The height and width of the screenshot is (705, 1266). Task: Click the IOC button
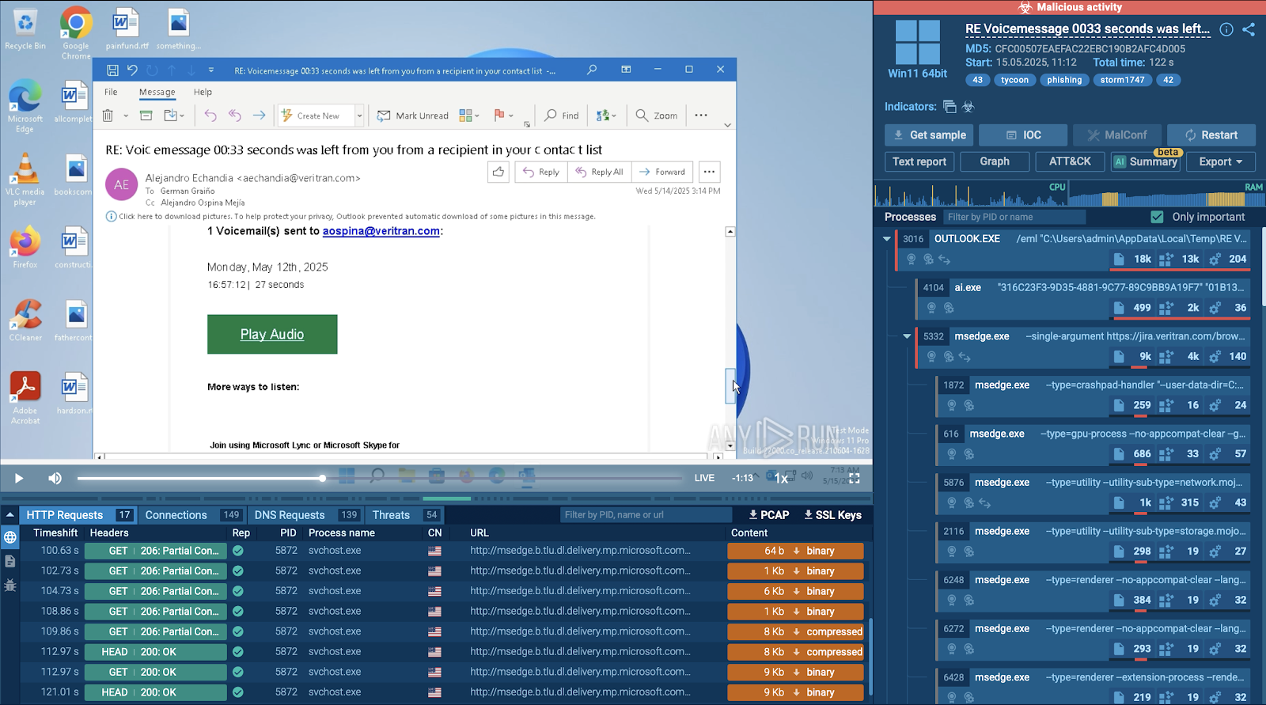[1023, 135]
